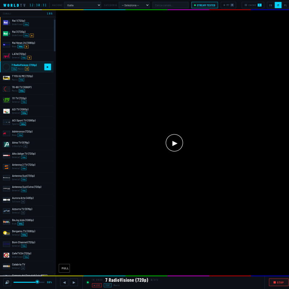
Task: Select A2i TV channel logo
Action: (7, 111)
